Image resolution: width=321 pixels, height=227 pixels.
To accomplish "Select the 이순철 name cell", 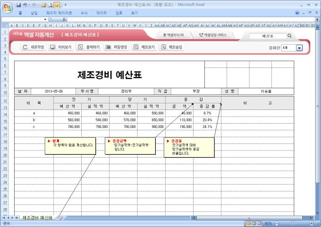I will pos(266,91).
